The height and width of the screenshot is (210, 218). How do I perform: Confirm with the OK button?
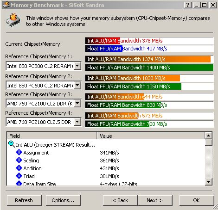(x=197, y=200)
